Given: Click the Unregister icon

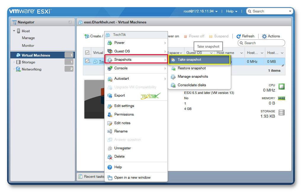Looking at the screenshot, I should pyautogui.click(x=110, y=148).
